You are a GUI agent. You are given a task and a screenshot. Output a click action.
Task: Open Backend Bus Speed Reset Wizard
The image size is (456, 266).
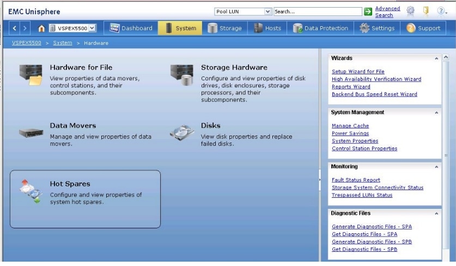point(374,94)
